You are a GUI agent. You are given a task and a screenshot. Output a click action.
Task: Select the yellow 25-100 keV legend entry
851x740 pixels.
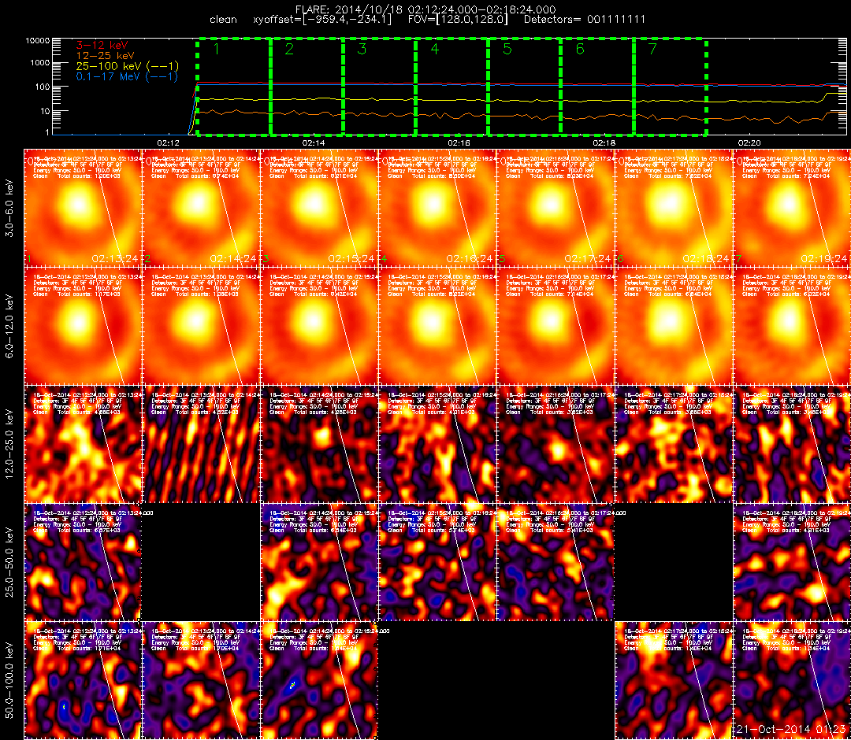[127, 66]
